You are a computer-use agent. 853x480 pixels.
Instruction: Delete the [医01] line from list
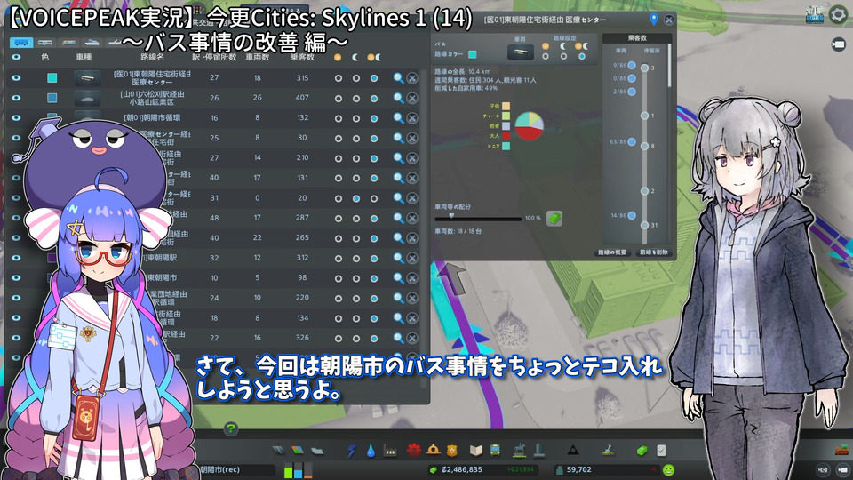[x=412, y=78]
